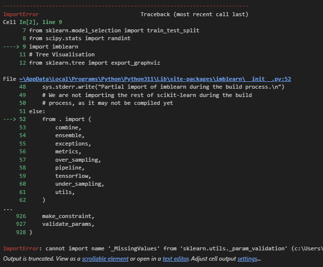The height and width of the screenshot is (267, 323).
Task: Click the 'import imblearn' line 9
Action: 53,47
